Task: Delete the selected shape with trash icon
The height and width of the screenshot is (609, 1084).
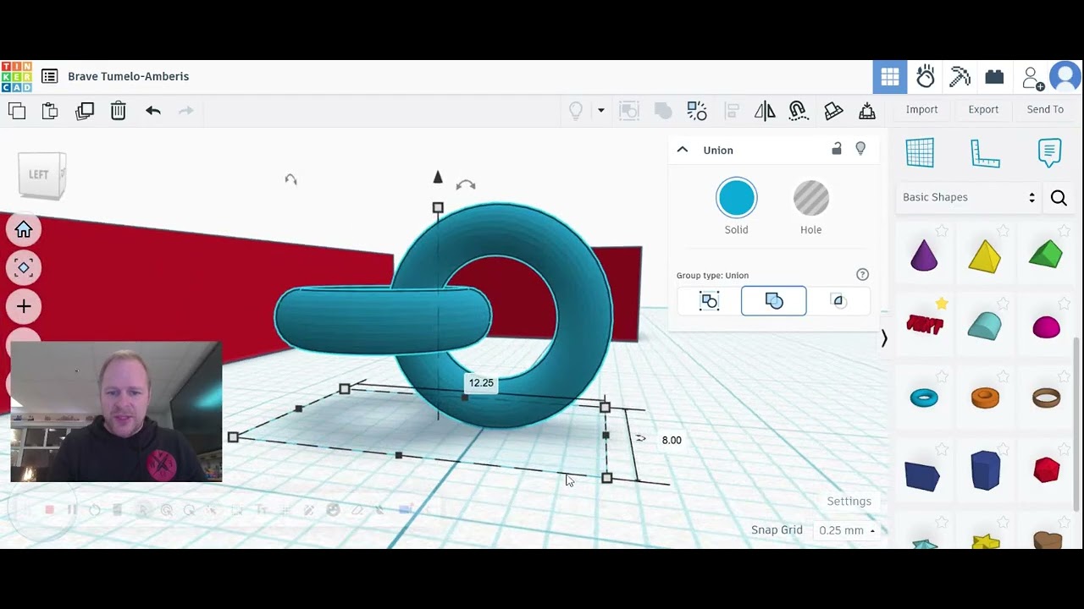Action: [x=119, y=110]
